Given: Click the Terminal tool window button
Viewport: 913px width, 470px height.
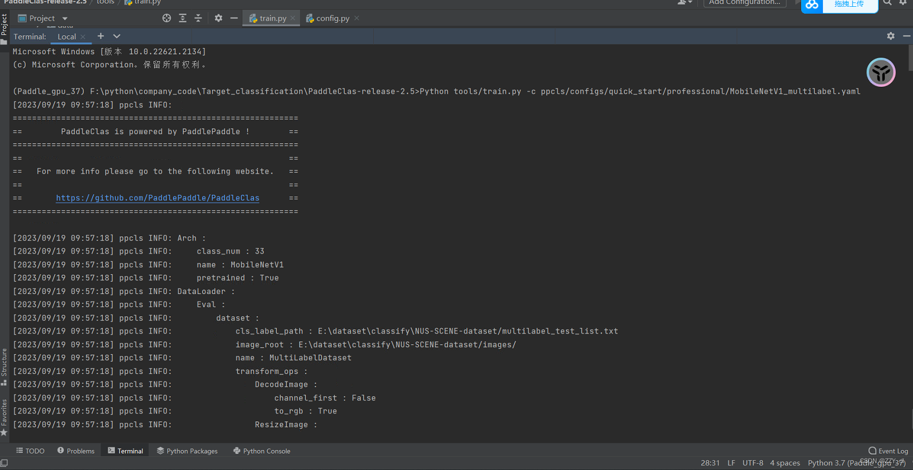Looking at the screenshot, I should pos(126,451).
